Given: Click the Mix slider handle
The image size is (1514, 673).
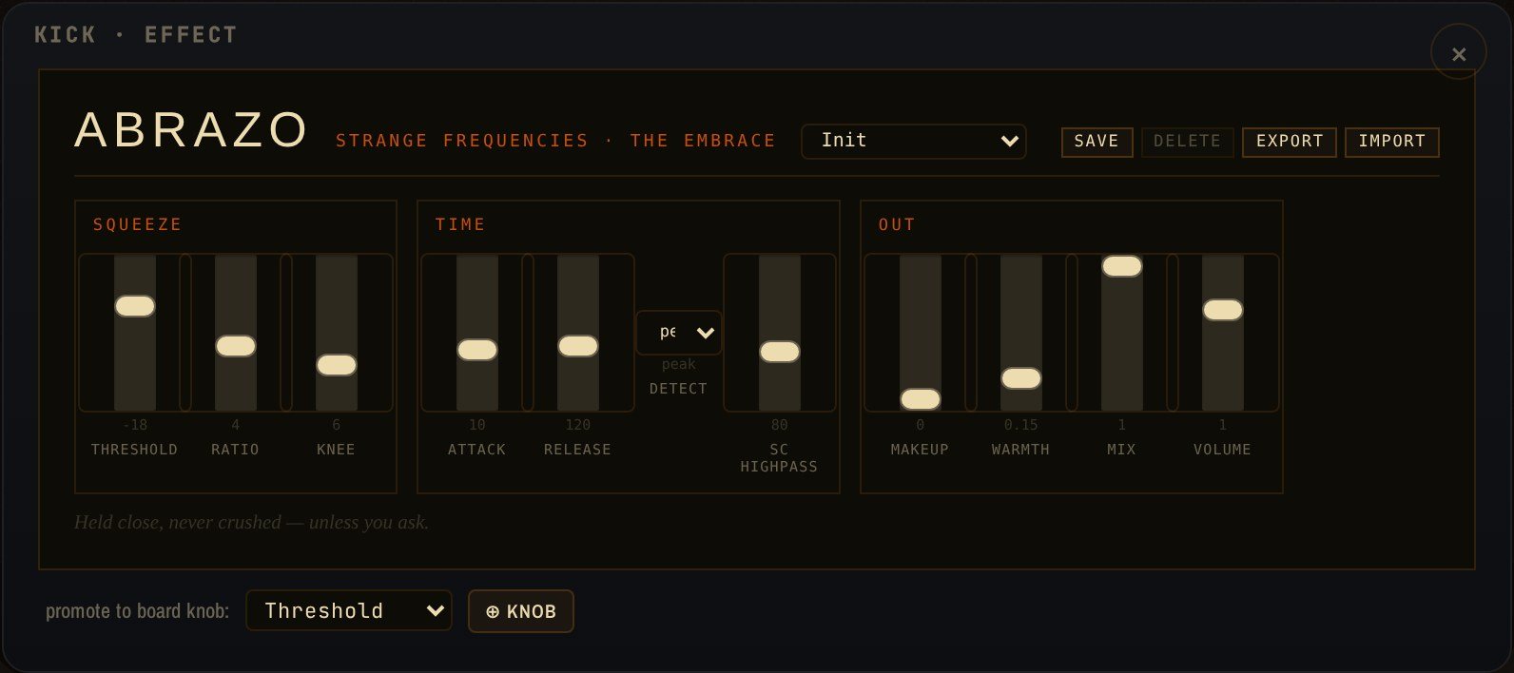Looking at the screenshot, I should pos(1122,266).
